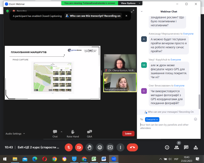
Task: Open Microsoft Edge from taskbar
Action: pos(35,159)
